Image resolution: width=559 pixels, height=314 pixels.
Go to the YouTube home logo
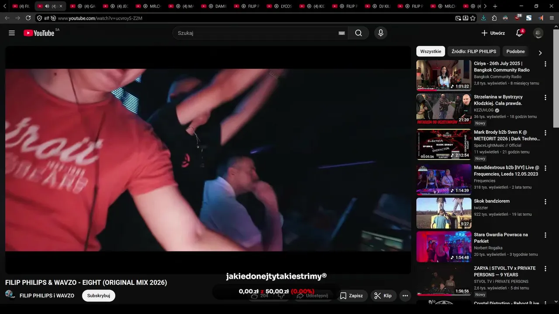tap(39, 33)
